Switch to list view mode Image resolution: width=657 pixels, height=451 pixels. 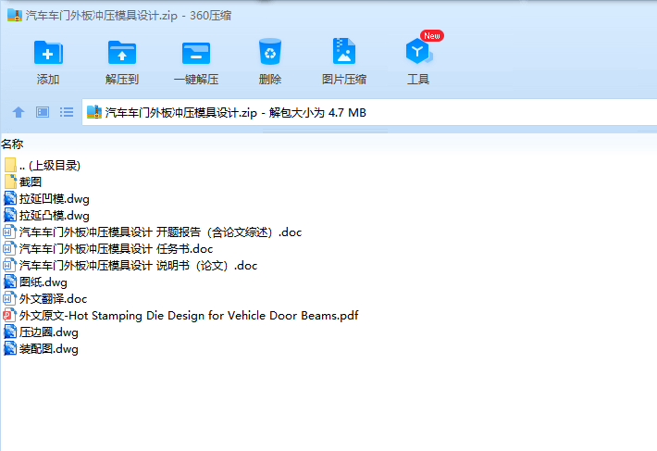tap(67, 112)
